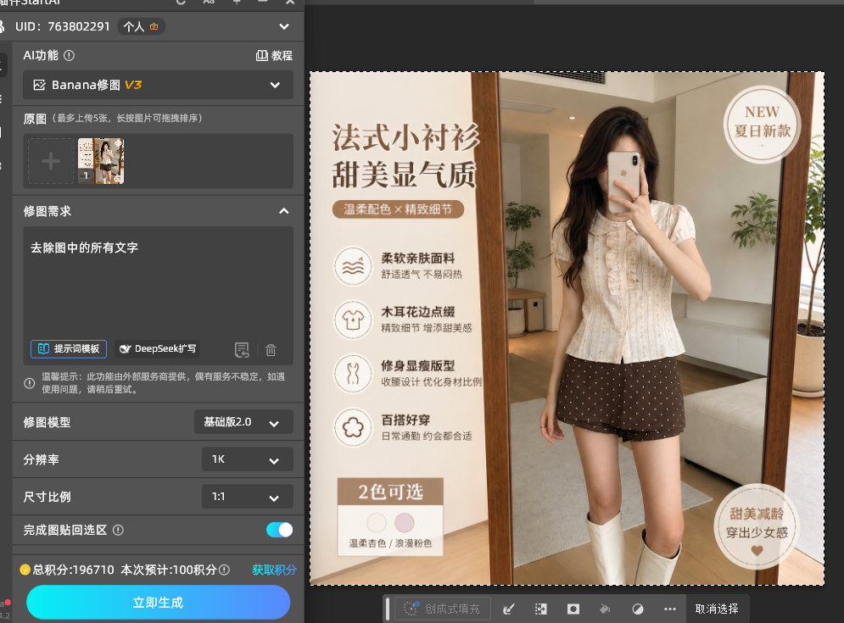This screenshot has height=623, width=844.
Task: Open 提示词模板 prompt templates
Action: (69, 348)
